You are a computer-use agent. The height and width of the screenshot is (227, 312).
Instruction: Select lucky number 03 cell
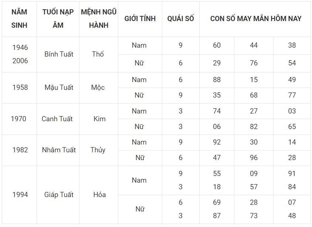click(292, 111)
